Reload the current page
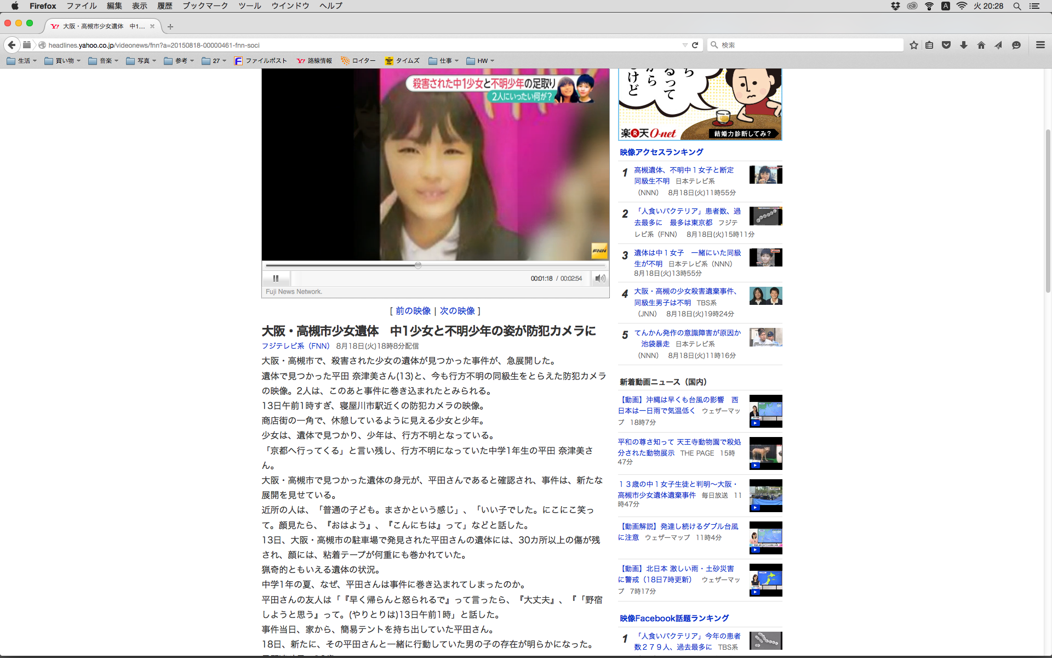The width and height of the screenshot is (1052, 658). coord(695,45)
